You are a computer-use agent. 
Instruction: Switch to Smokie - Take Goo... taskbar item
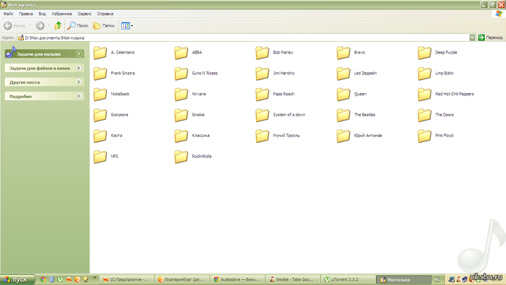(x=293, y=279)
